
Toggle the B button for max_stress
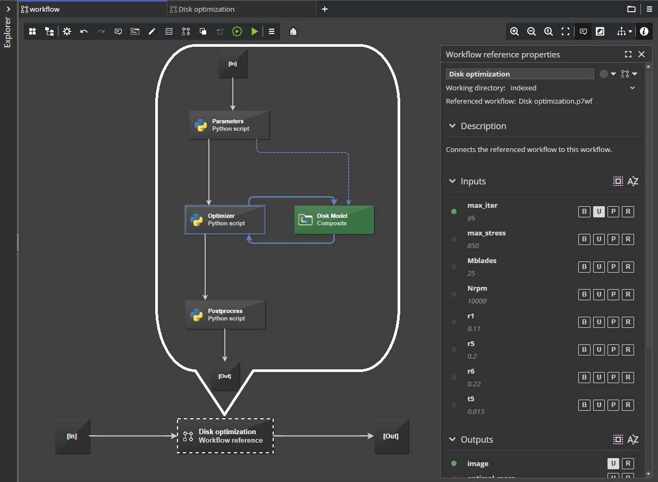[x=584, y=239]
